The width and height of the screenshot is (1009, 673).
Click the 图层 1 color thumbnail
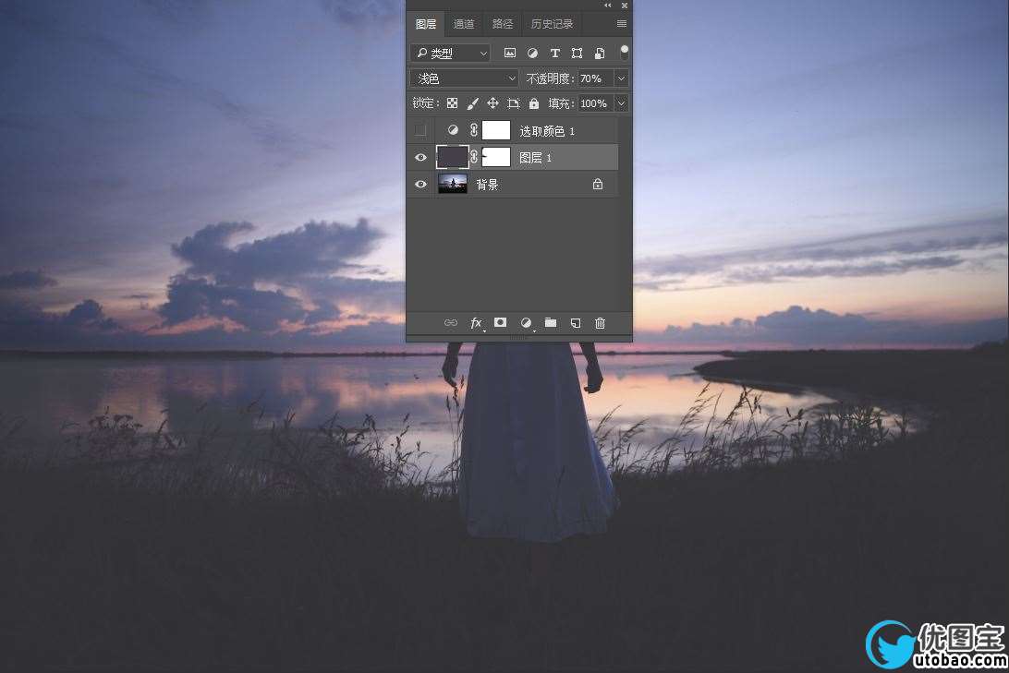453,157
